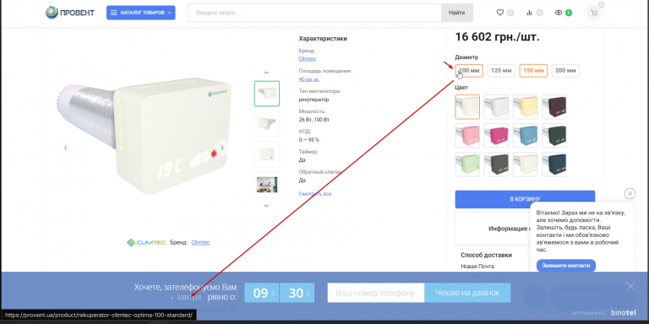The image size is (649, 324).
Task: Select the 100 мм diameter option
Action: click(x=469, y=71)
